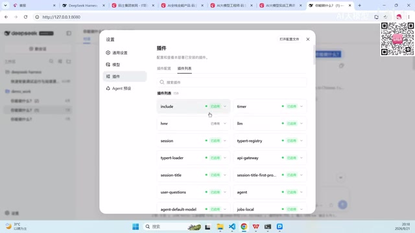Open WPS Office from the taskbar
The width and height of the screenshot is (415, 233).
coord(255,227)
